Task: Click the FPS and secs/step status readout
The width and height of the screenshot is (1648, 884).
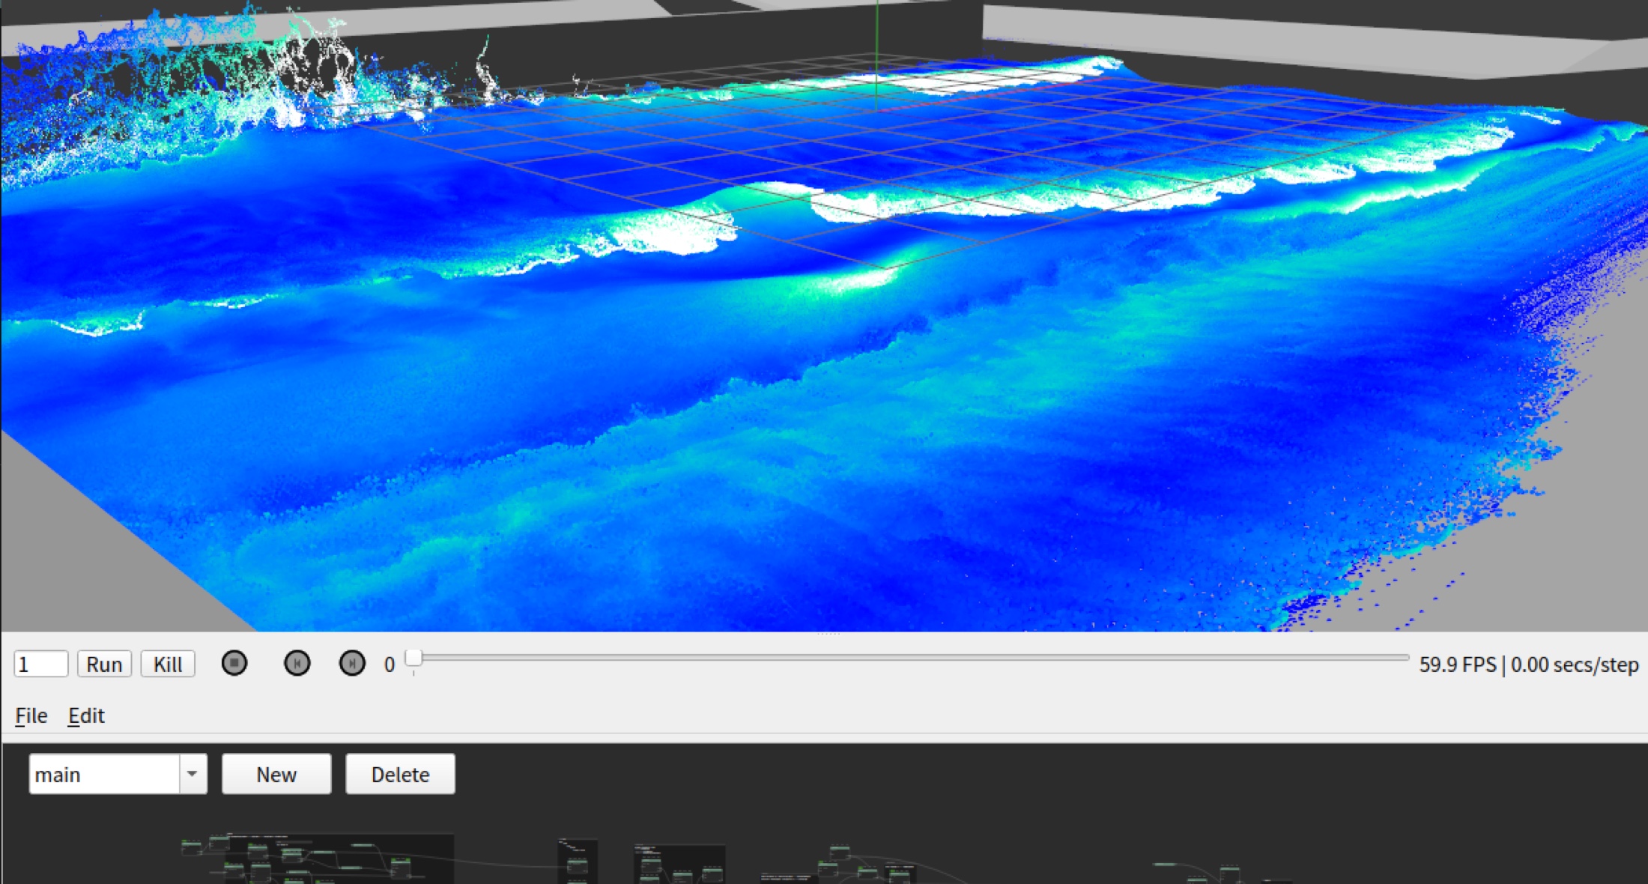Action: [x=1528, y=664]
